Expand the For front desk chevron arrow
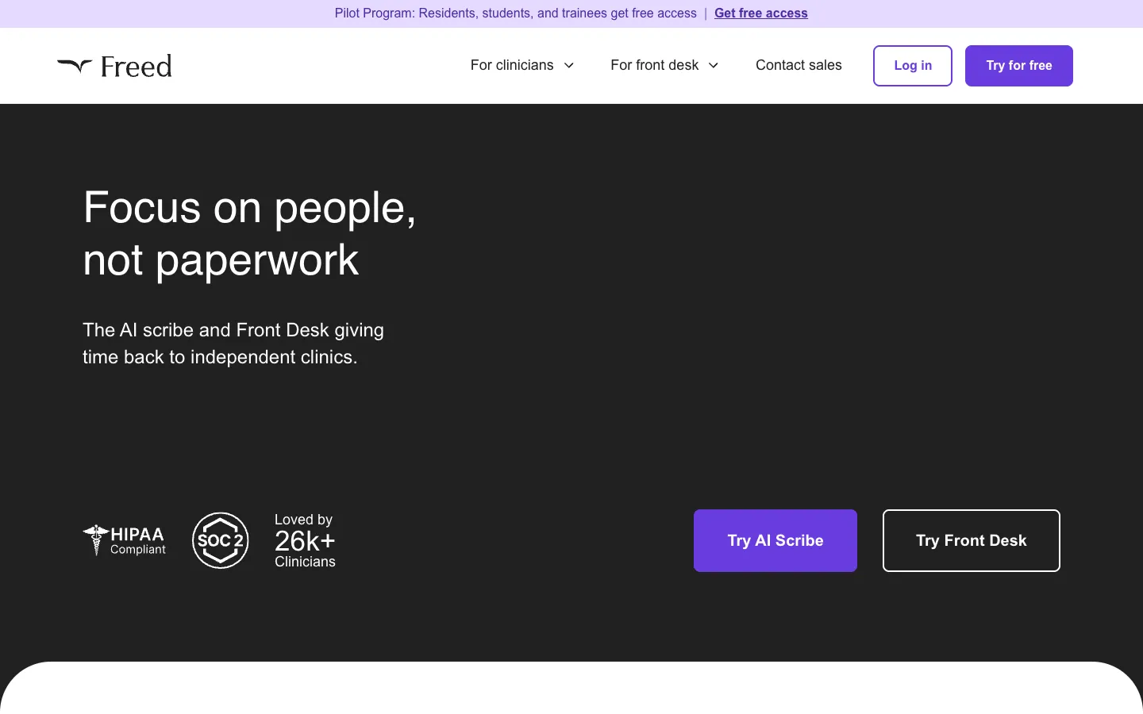The image size is (1143, 714). (x=714, y=66)
